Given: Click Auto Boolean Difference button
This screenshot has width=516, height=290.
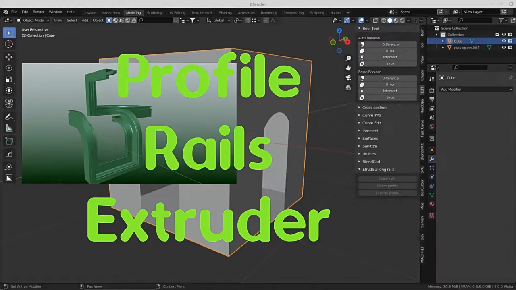Looking at the screenshot, I should point(390,44).
